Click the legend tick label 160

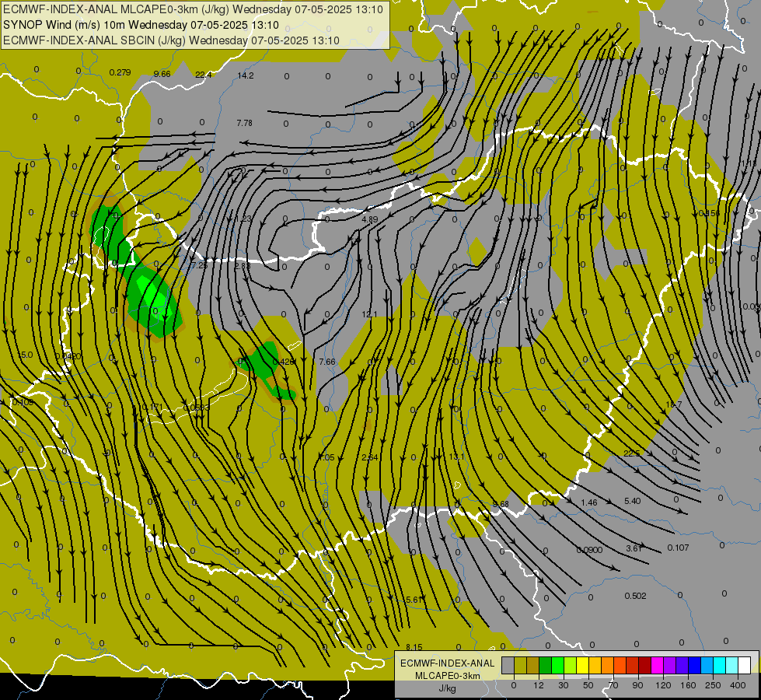pyautogui.click(x=688, y=685)
